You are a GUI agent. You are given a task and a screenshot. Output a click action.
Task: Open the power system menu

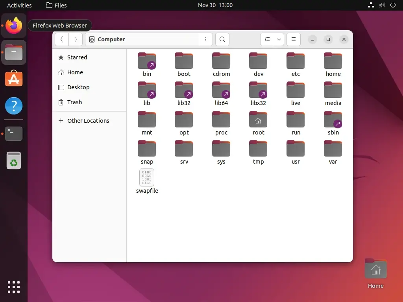click(393, 5)
